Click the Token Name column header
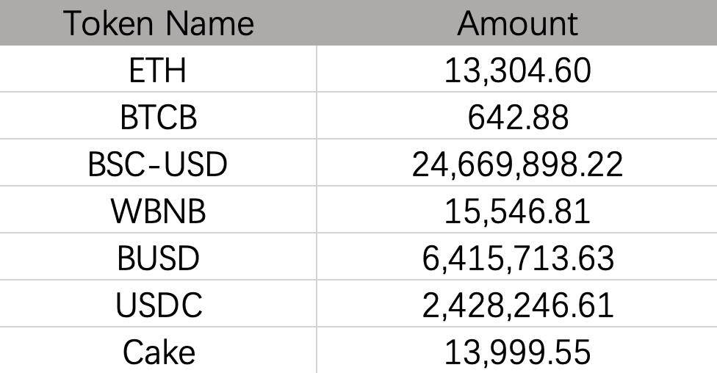Viewport: 717px width, 373px height. pyautogui.click(x=158, y=23)
